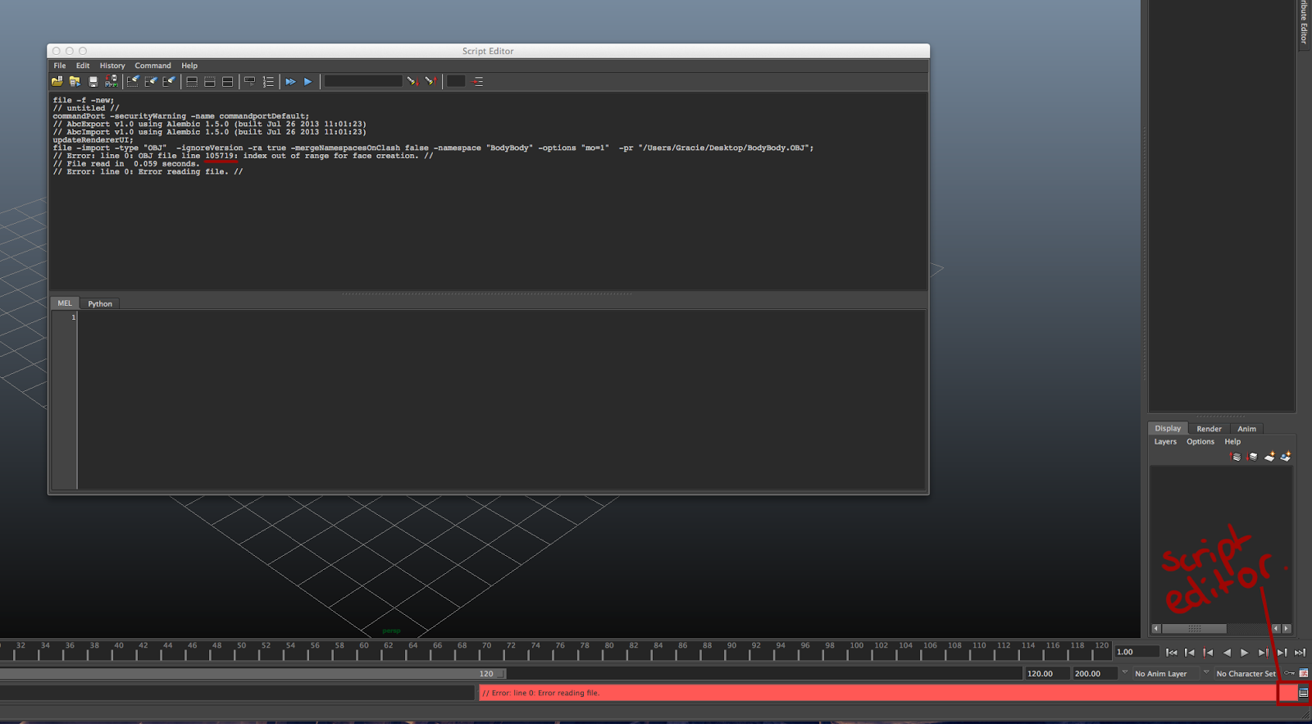Open the Script Editor Help menu
Viewport: 1312px width, 724px height.
[x=189, y=66]
